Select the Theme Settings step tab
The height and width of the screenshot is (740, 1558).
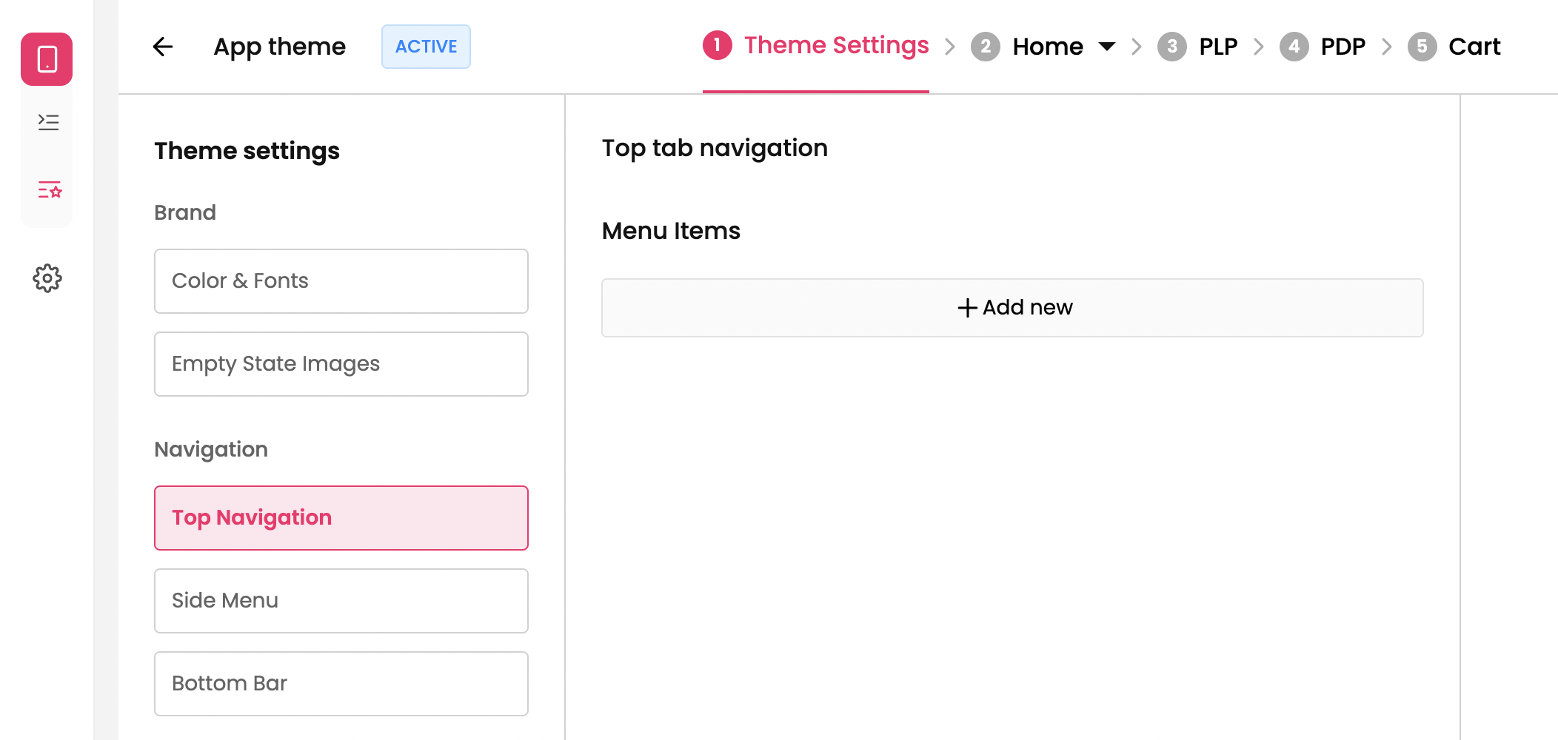tap(836, 46)
